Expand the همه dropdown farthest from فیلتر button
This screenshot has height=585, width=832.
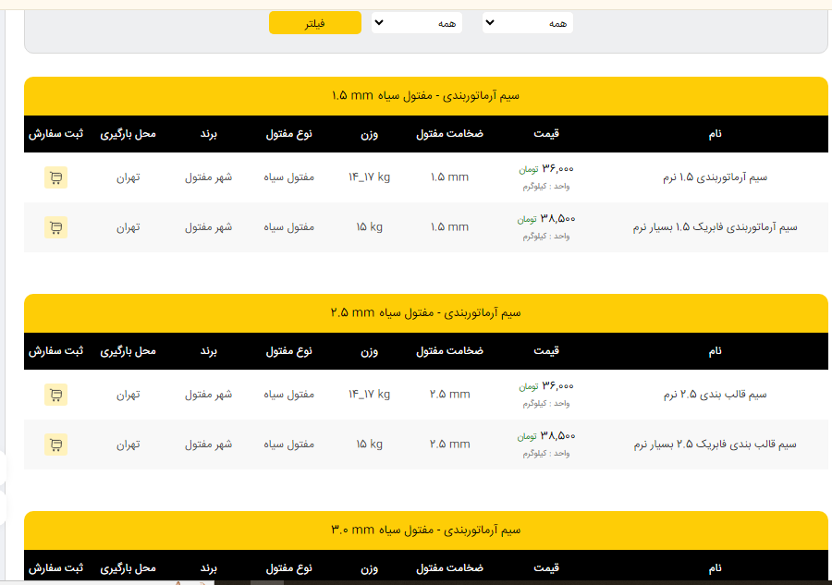(x=527, y=23)
